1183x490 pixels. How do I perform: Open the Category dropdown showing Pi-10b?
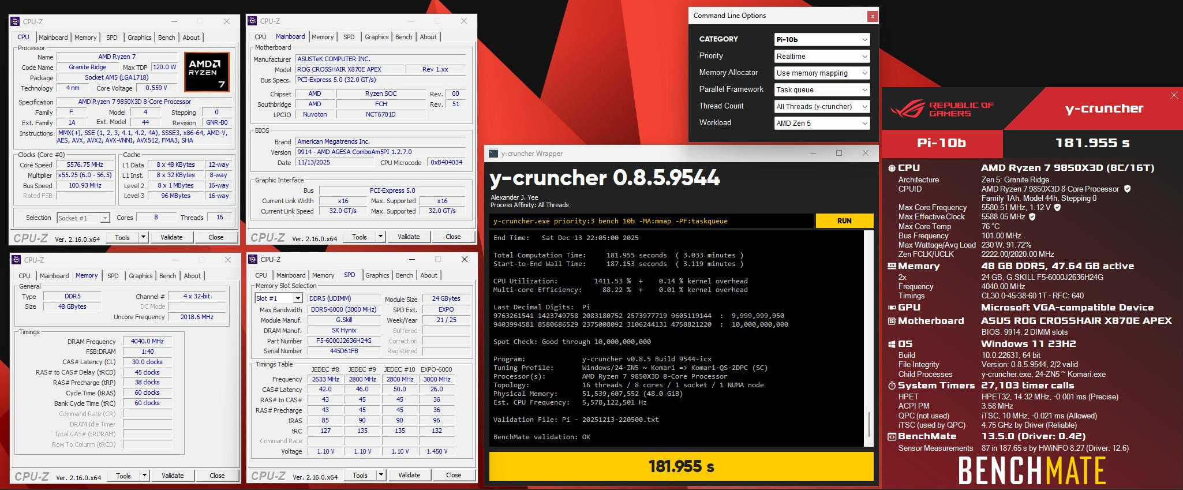point(822,39)
